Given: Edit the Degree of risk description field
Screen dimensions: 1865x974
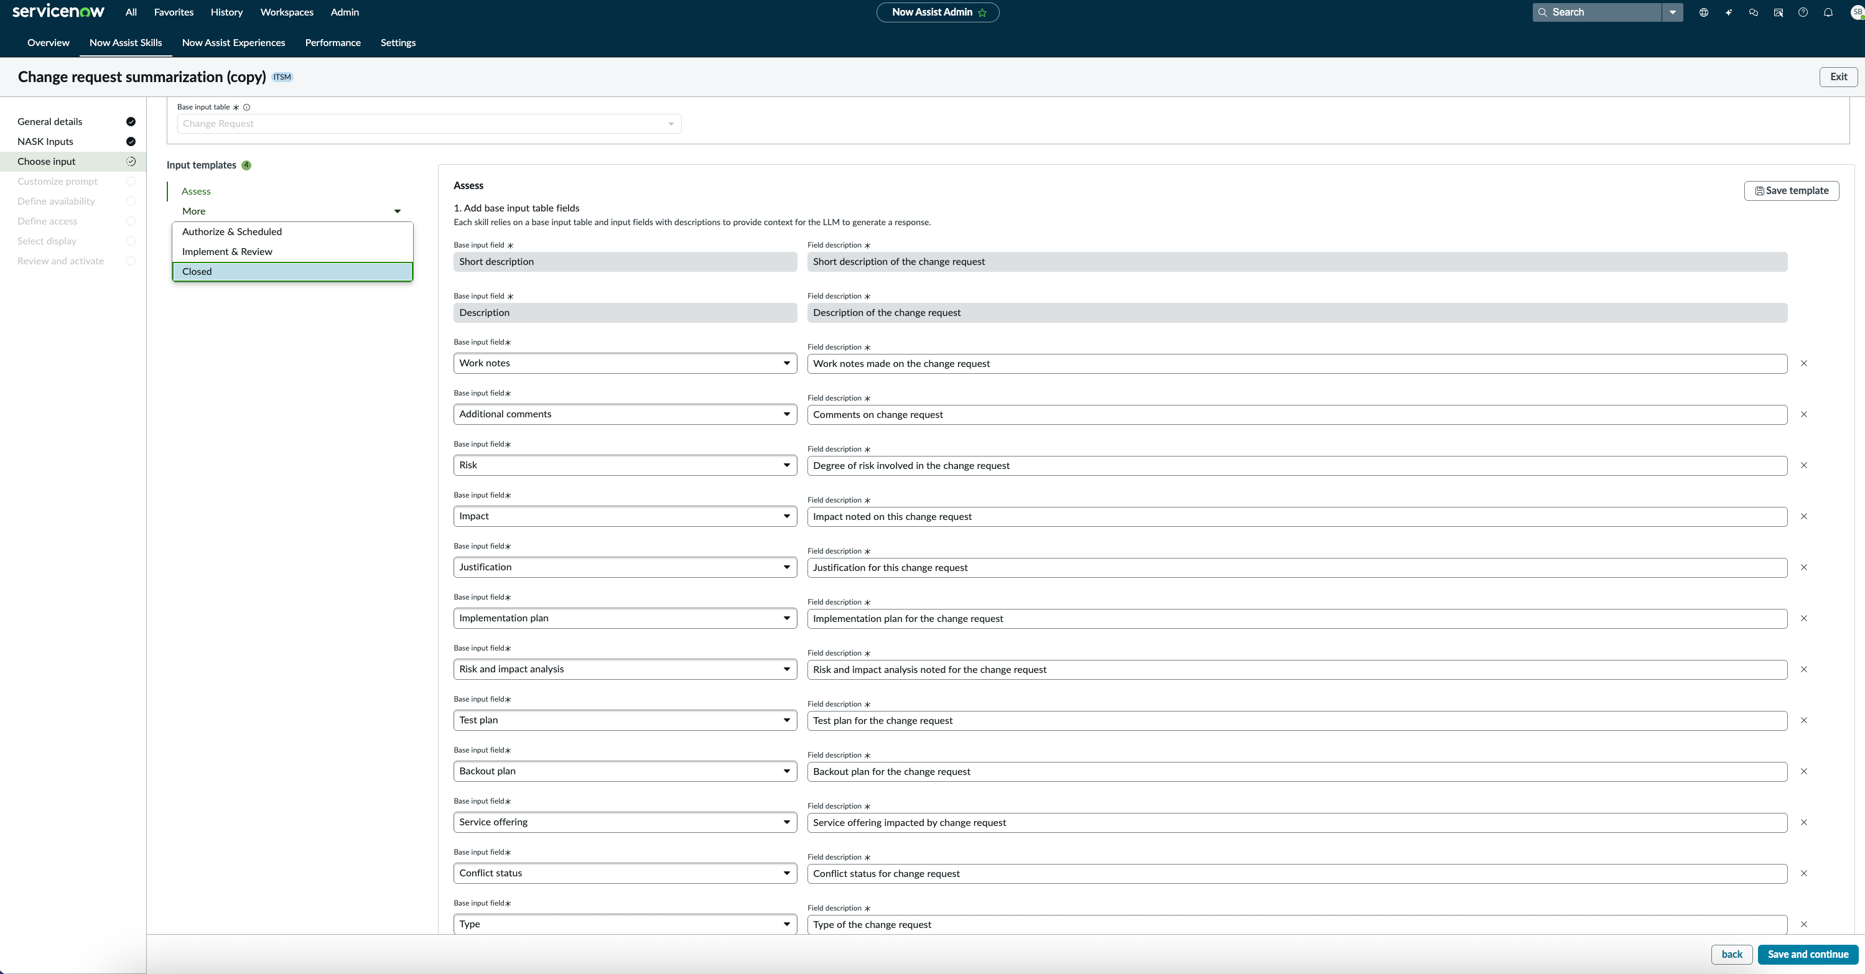Looking at the screenshot, I should coord(1296,466).
